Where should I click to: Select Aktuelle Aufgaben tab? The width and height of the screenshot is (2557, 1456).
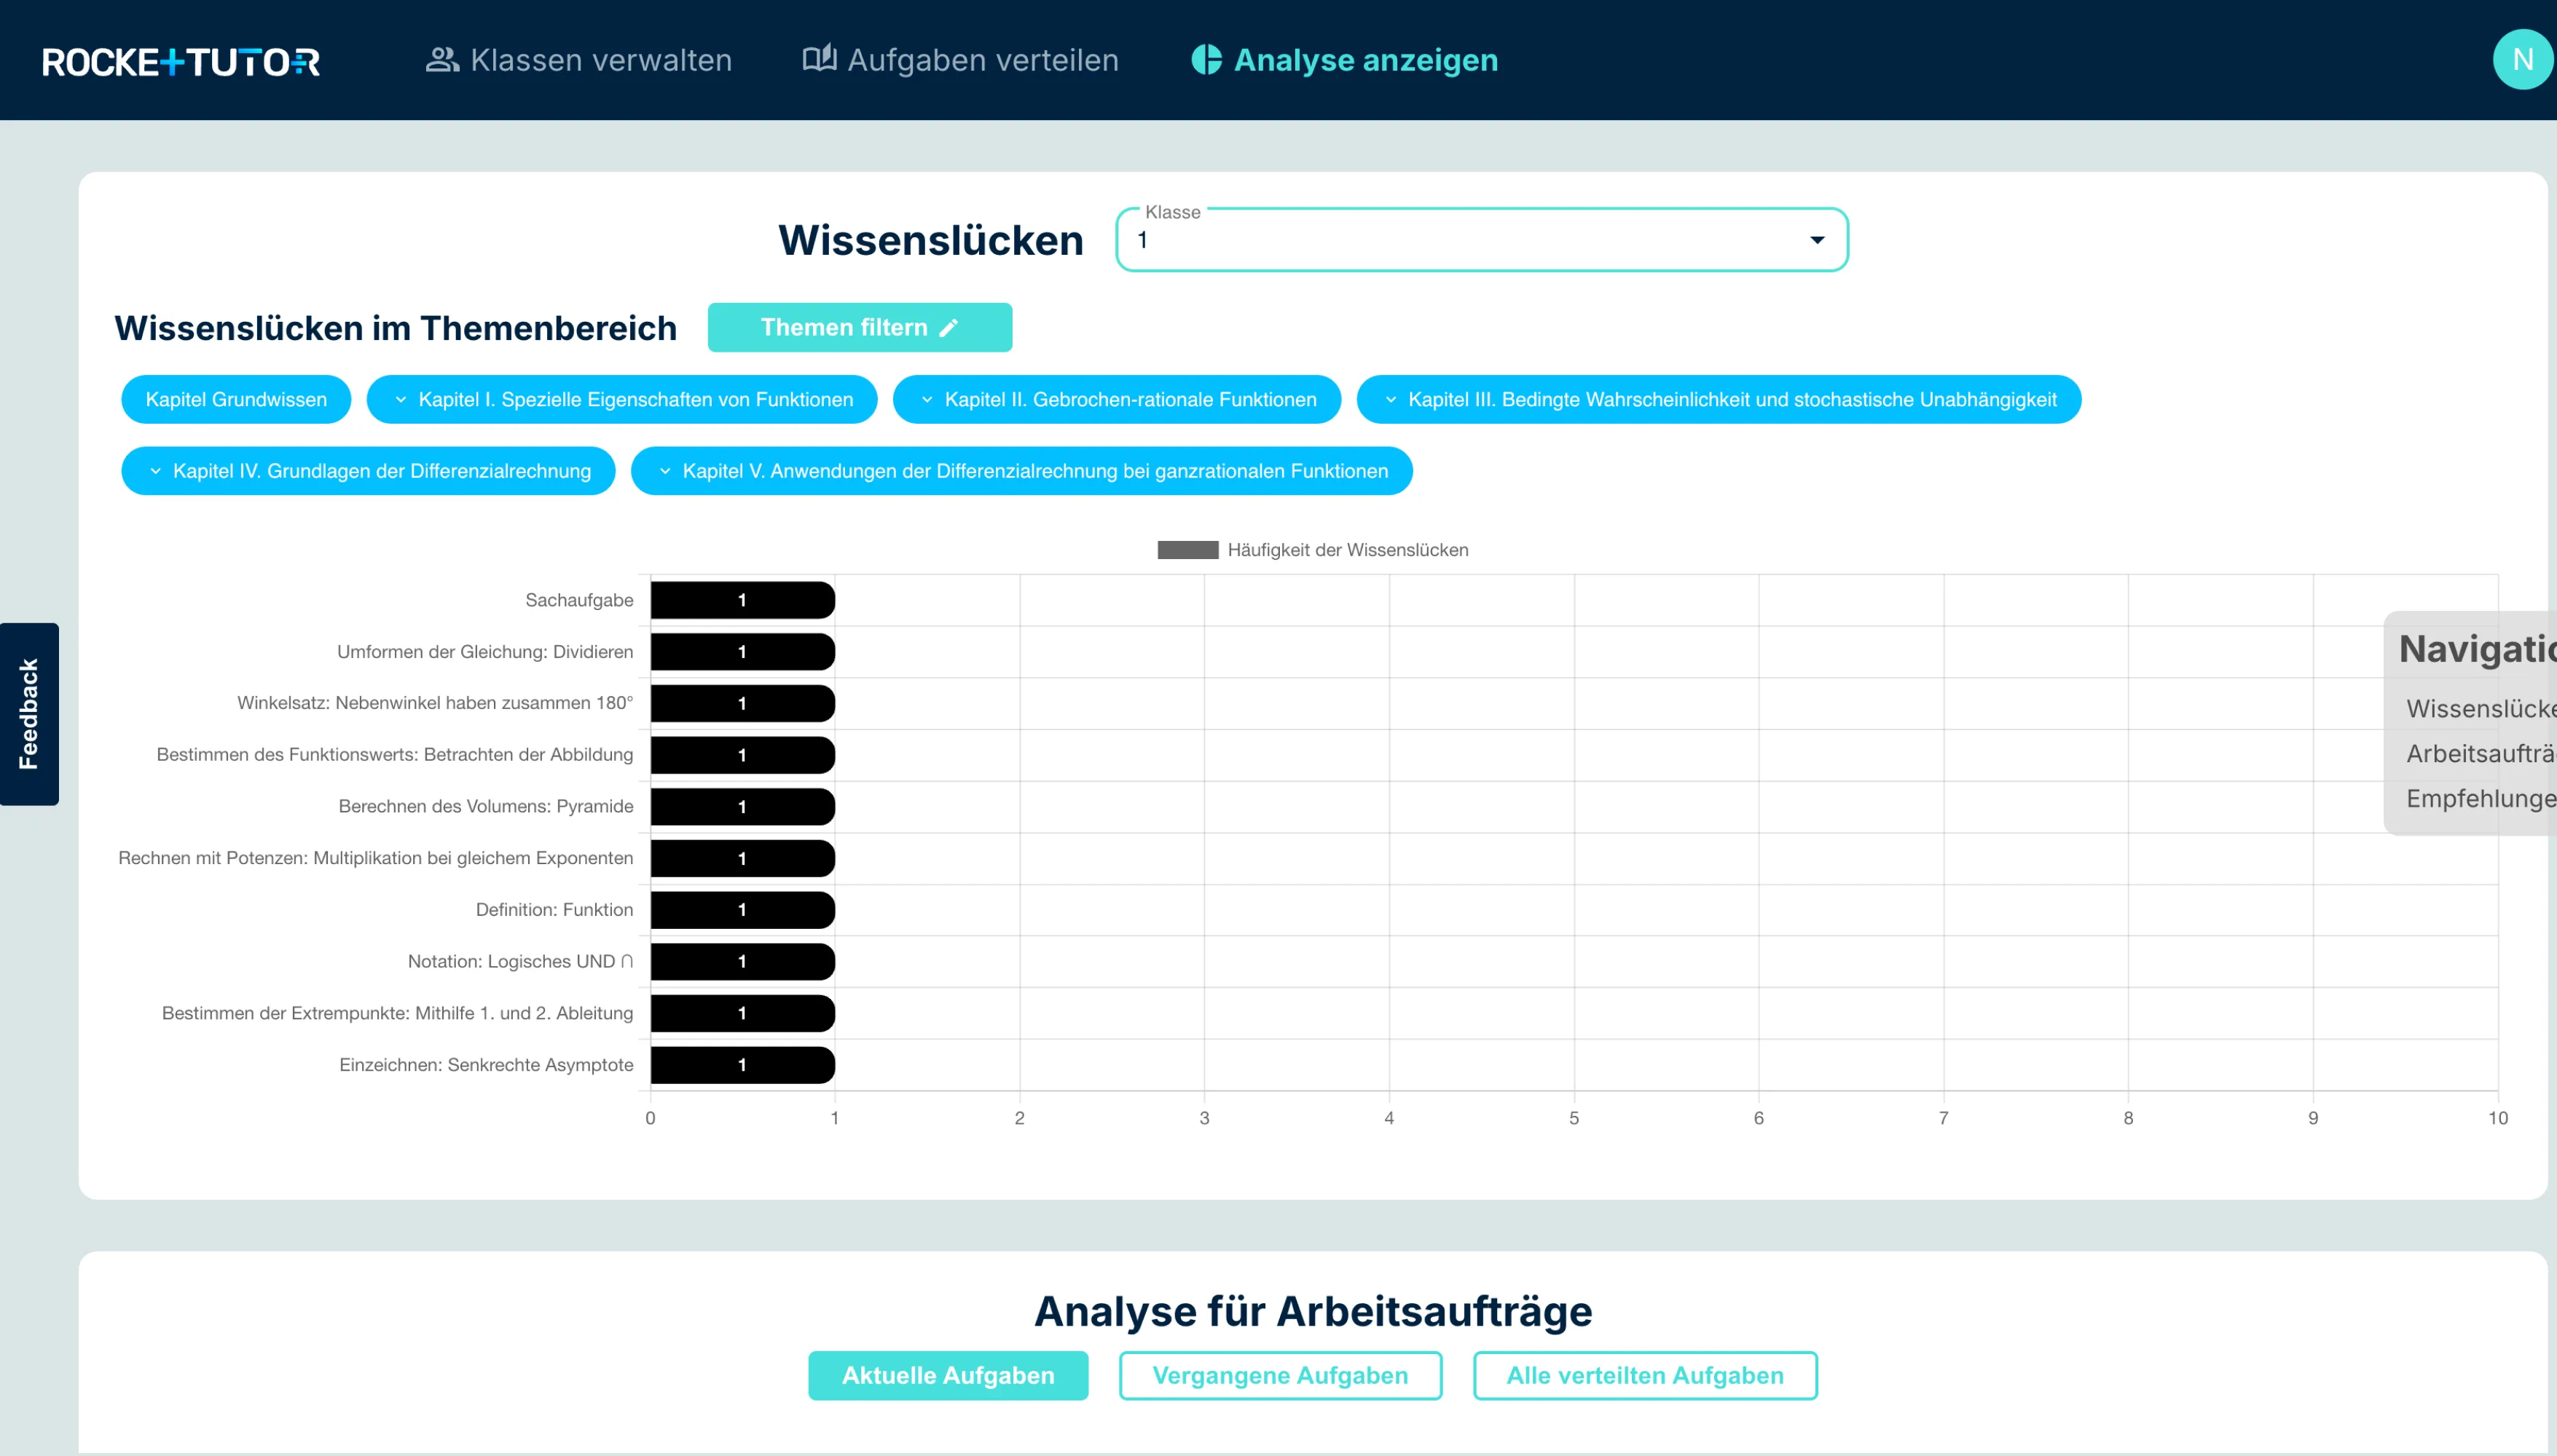[x=948, y=1376]
